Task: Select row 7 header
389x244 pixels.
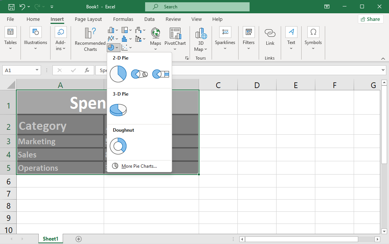Action: coord(8,194)
